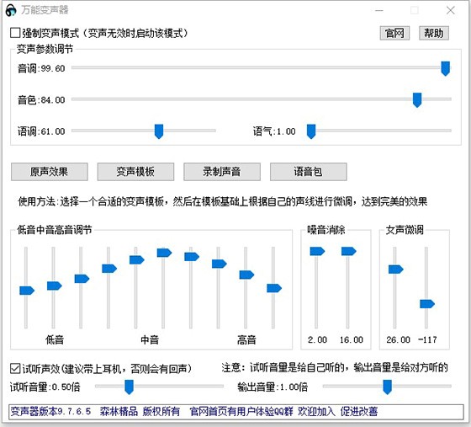Click the ninth equalizer band slider above 高音
The width and height of the screenshot is (471, 427).
point(246,275)
